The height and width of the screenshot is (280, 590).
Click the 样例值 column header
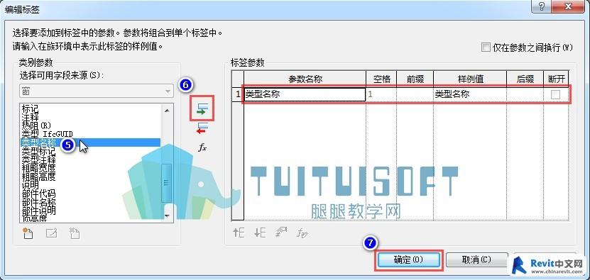click(470, 79)
